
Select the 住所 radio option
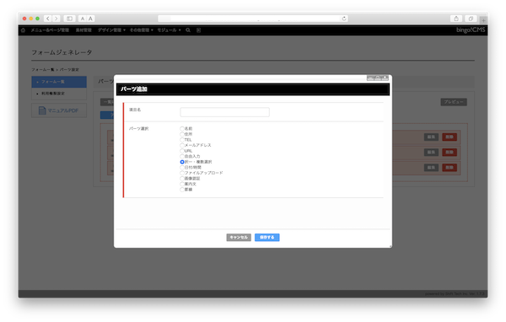[x=182, y=134]
